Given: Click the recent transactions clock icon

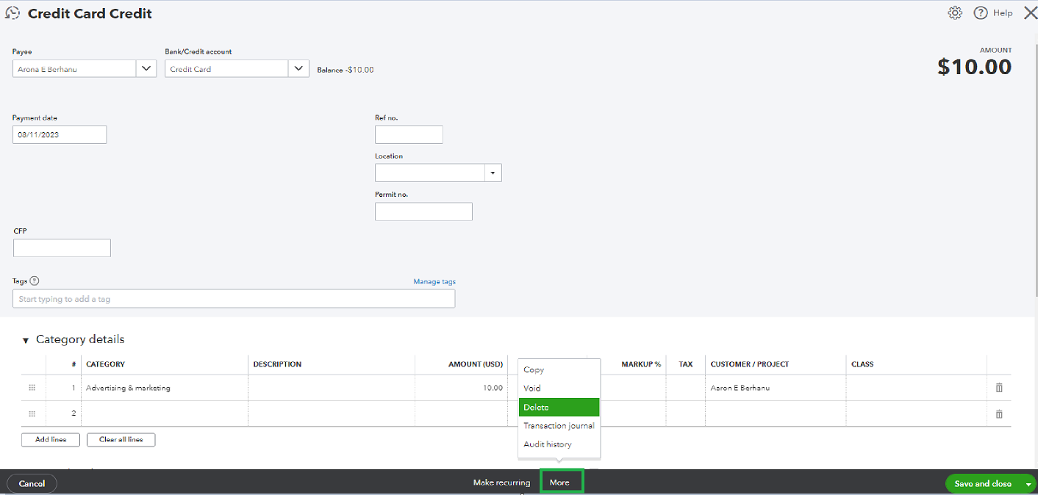Looking at the screenshot, I should click(12, 13).
